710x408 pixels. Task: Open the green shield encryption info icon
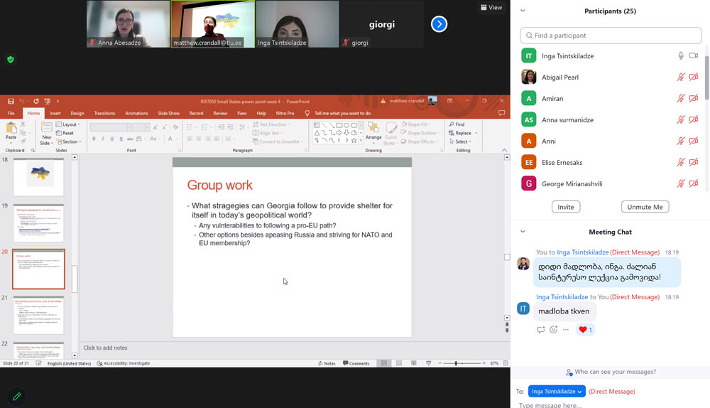(10, 60)
